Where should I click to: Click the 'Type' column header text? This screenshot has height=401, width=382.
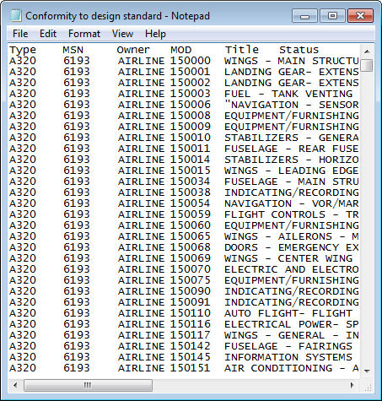click(x=23, y=50)
